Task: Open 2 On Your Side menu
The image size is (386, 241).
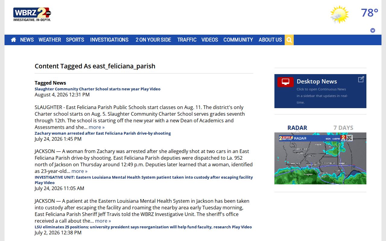Action: 153,40
